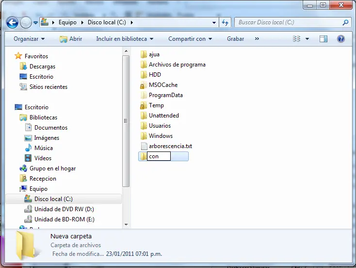Click the folder rename field containing con
This screenshot has width=356, height=268.
[159, 156]
